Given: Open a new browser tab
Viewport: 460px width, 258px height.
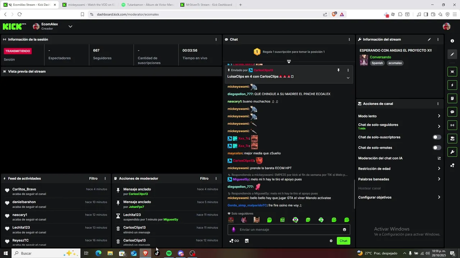Looking at the screenshot, I should (x=240, y=5).
